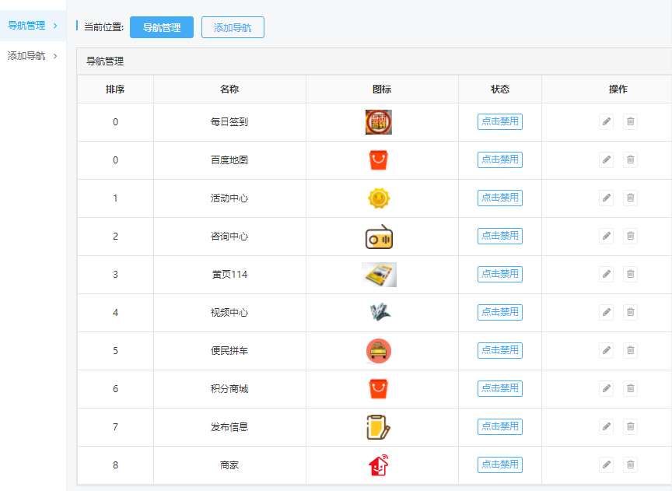
Task: Disable the 视频中心 entry
Action: pyautogui.click(x=499, y=313)
